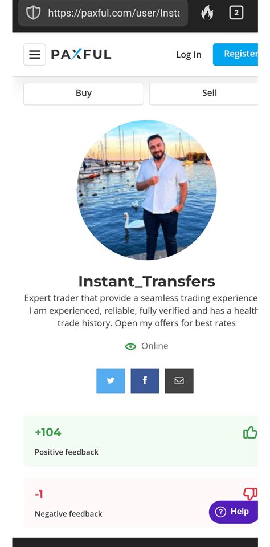Share profile on Twitter

(111, 381)
